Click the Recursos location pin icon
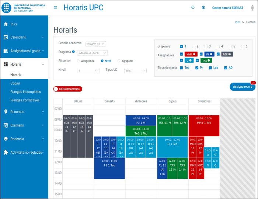Viewport: 258px width, 199px height. coord(6,112)
